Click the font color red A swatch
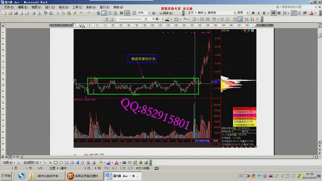The image size is (322, 181). [116, 162]
